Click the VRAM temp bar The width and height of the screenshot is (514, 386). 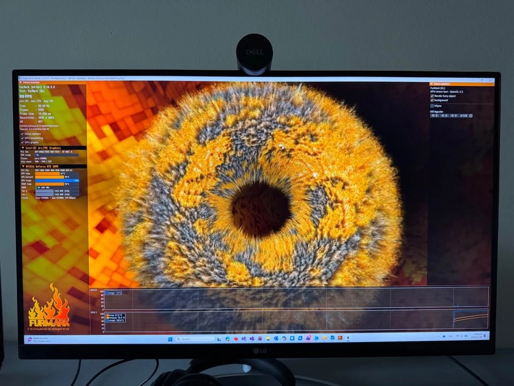[57, 184]
